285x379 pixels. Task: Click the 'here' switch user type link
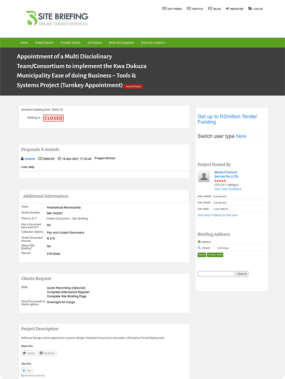(241, 136)
